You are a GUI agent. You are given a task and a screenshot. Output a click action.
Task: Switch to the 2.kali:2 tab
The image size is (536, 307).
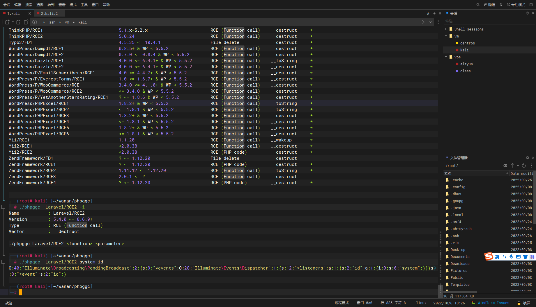[49, 13]
